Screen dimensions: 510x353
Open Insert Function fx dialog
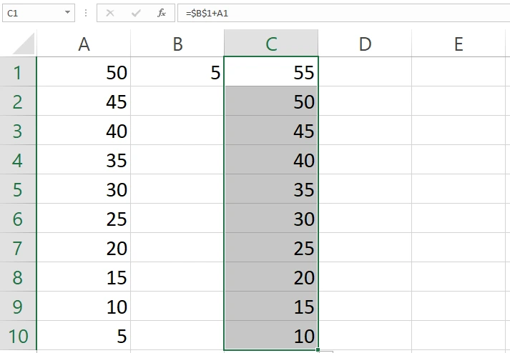pos(162,13)
